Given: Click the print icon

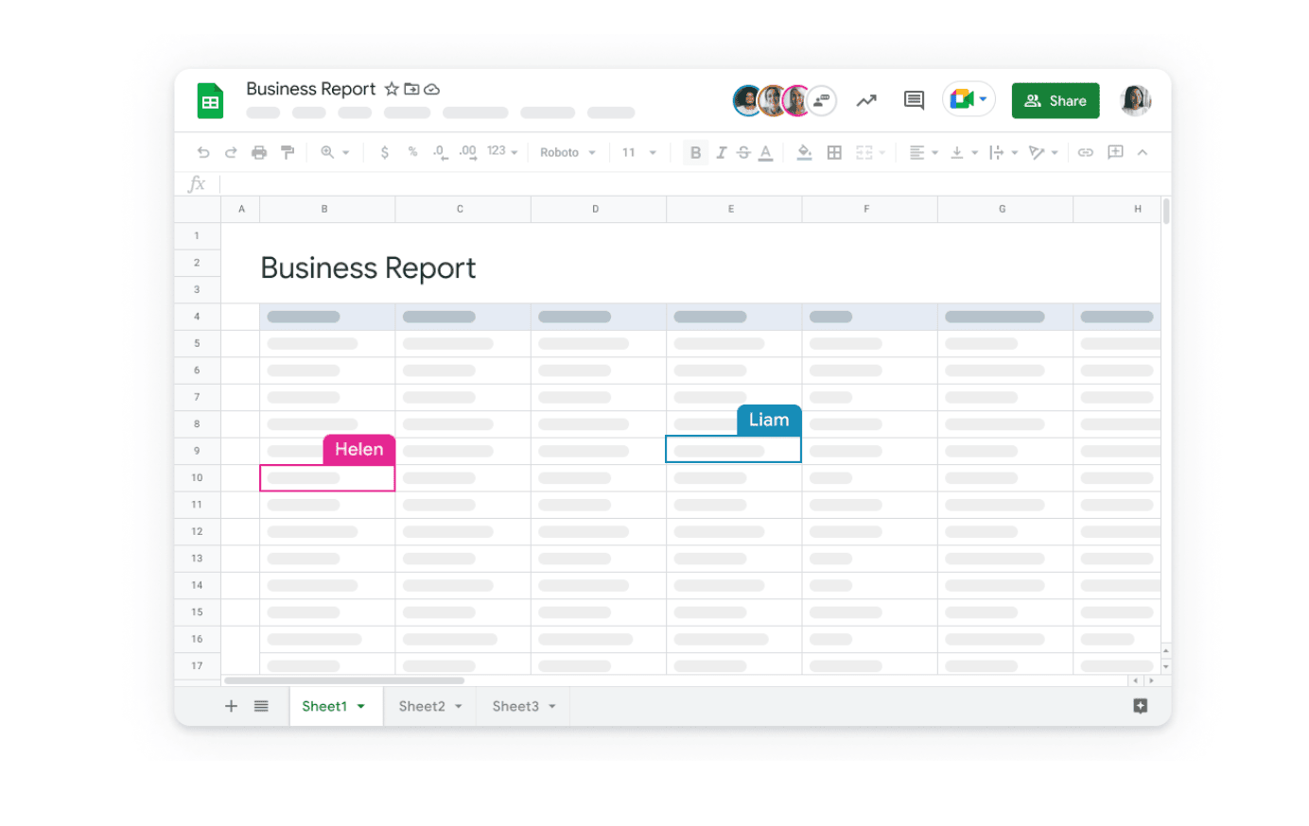Looking at the screenshot, I should click(258, 151).
